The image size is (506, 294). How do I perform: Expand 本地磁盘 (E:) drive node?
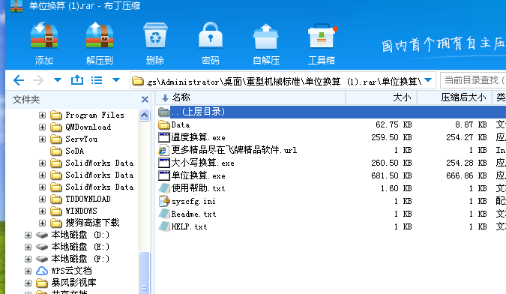click(x=28, y=247)
